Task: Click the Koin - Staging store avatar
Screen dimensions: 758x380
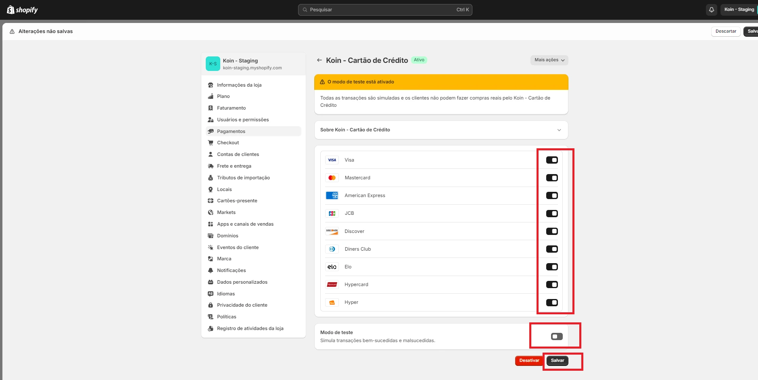Action: pyautogui.click(x=213, y=64)
